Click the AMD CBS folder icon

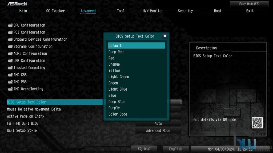click(10, 75)
